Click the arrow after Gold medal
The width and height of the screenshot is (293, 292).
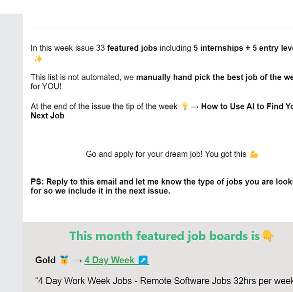(x=77, y=261)
